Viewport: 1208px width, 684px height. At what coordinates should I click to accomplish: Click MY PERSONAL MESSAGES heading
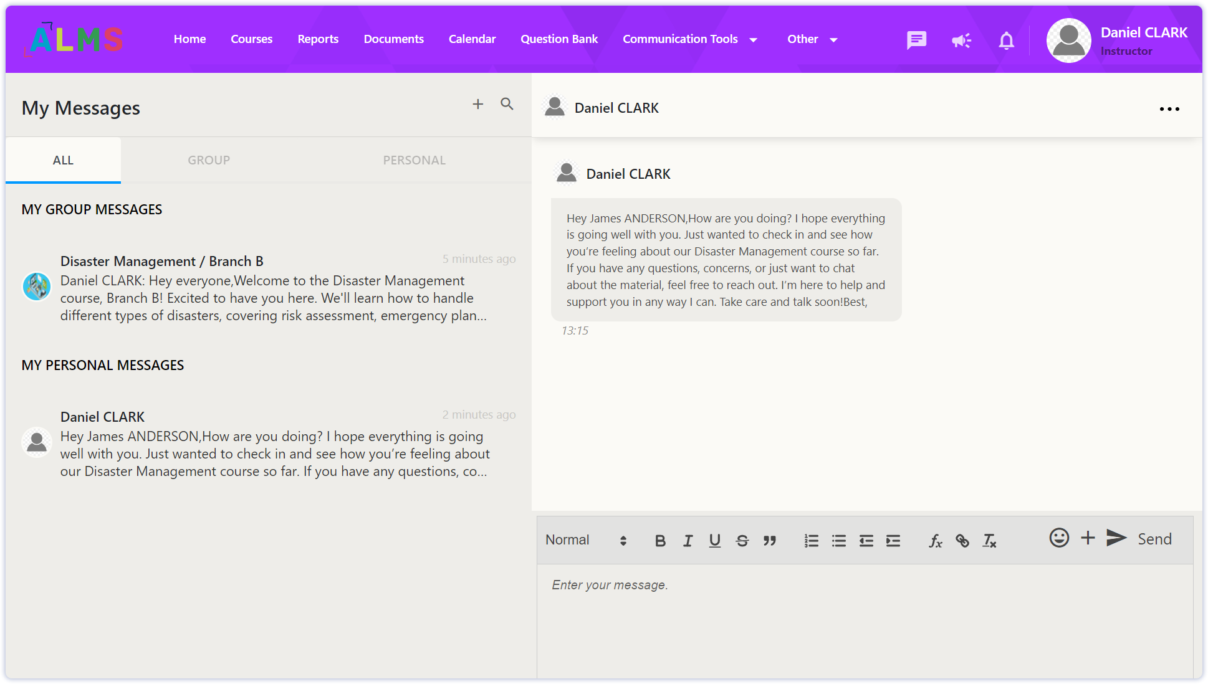pos(103,365)
